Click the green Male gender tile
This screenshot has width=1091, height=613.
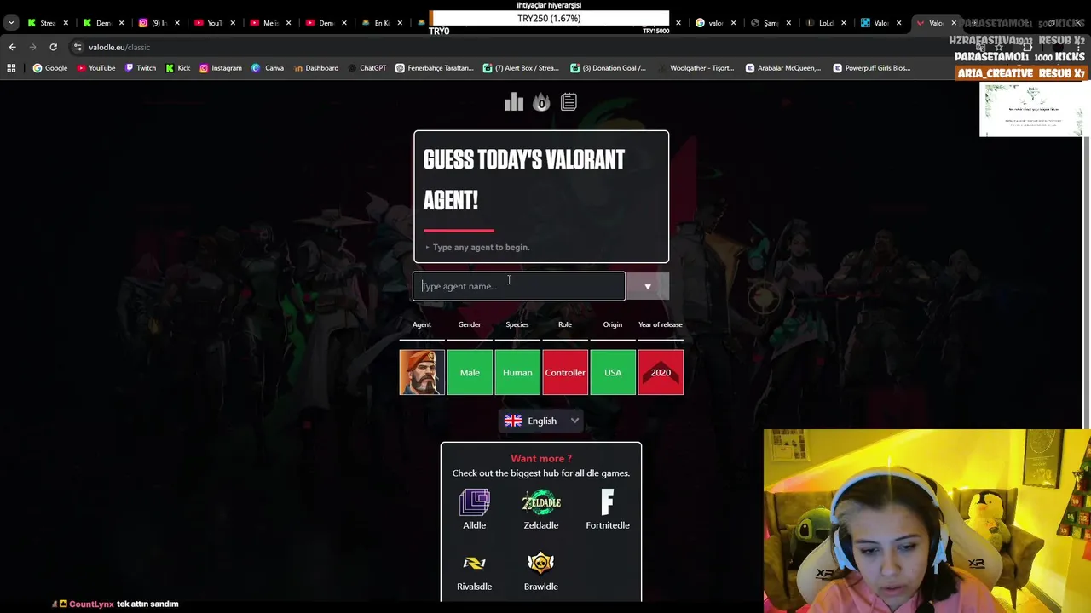click(x=470, y=372)
